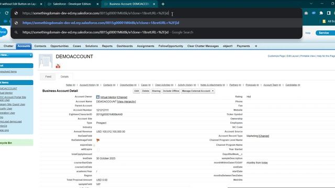Viewport: 335px width, 188px height.
Task: Close the Salesforce Developer Edition tab
Action: tap(98, 4)
